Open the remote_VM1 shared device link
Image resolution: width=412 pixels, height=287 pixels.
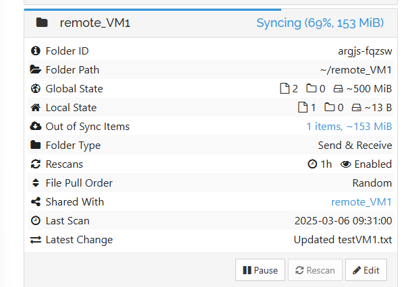361,202
